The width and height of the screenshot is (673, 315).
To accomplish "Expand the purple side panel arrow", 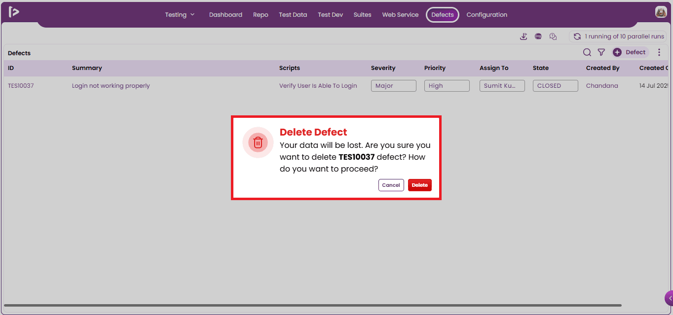I will (x=669, y=298).
